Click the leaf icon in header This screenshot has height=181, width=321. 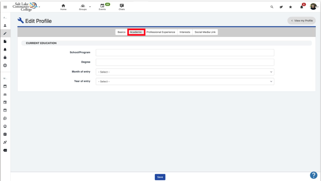tap(281, 7)
